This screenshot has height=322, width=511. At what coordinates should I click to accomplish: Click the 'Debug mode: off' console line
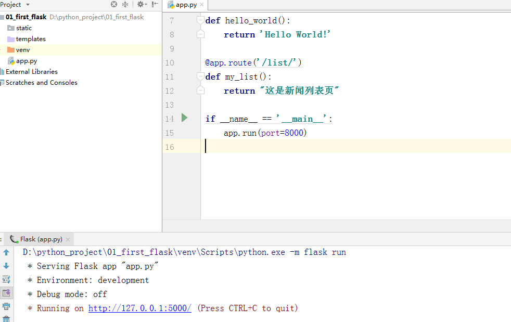(67, 294)
